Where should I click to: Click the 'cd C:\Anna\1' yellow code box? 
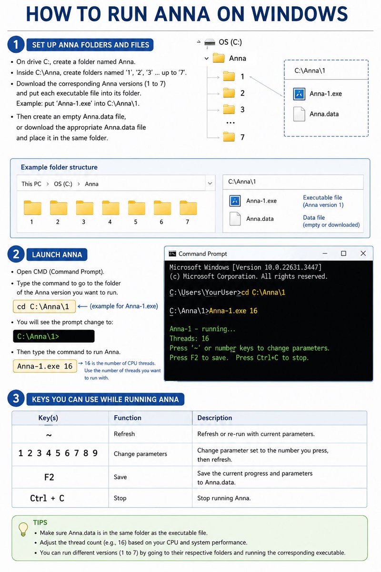coord(44,306)
